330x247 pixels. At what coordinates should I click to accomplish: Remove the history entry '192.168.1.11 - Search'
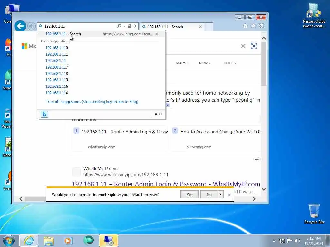coord(157,34)
